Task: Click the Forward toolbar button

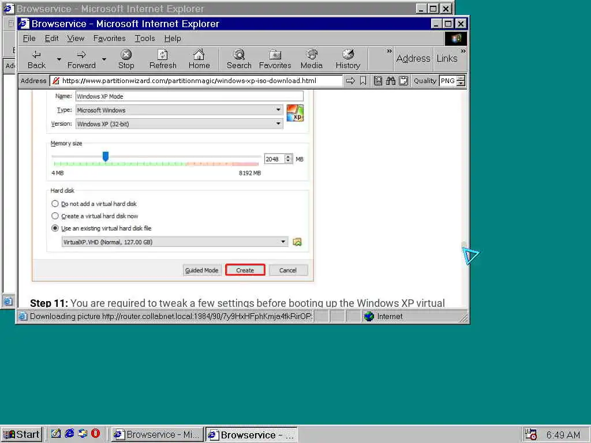Action: tap(81, 59)
